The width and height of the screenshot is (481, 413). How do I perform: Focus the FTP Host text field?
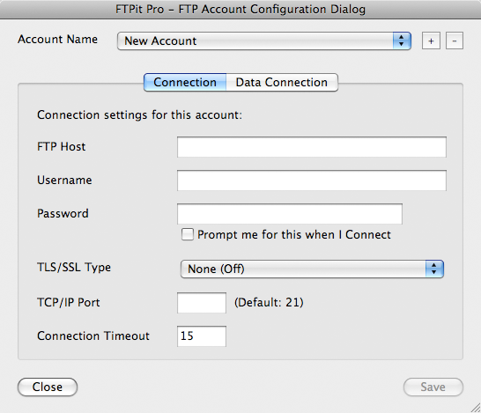click(312, 147)
